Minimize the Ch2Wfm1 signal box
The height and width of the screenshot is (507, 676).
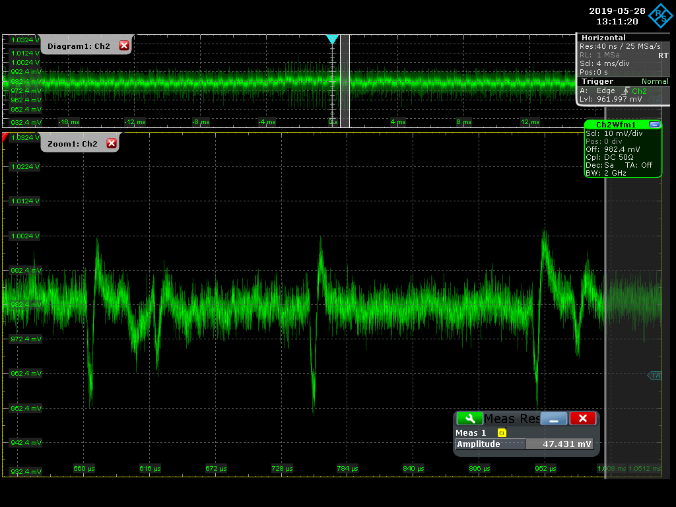pyautogui.click(x=654, y=124)
